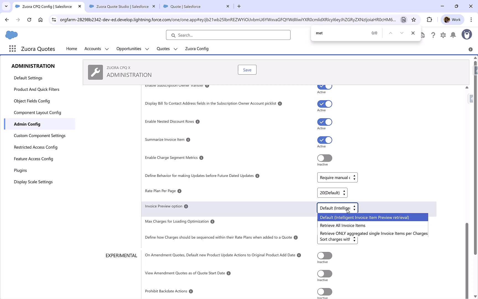The image size is (478, 299).
Task: Disable the Summarize Invoice Item toggle
Action: point(324,140)
